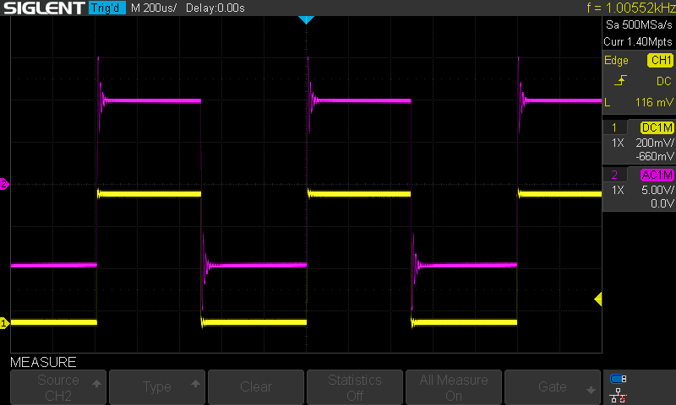Click the Sa 500MSa/s sample rate
The image size is (676, 405).
(x=639, y=25)
